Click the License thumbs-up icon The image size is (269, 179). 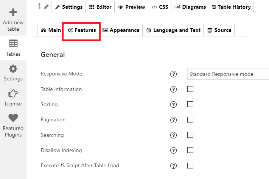[x=13, y=94]
